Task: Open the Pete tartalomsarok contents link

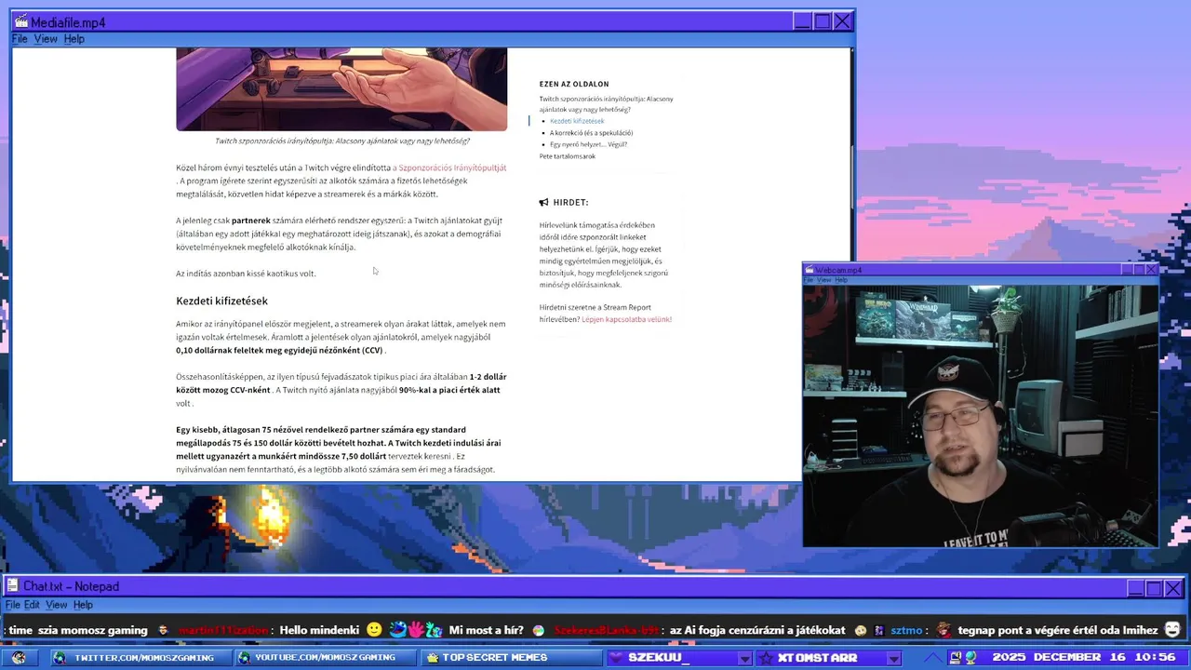Action: tap(567, 156)
